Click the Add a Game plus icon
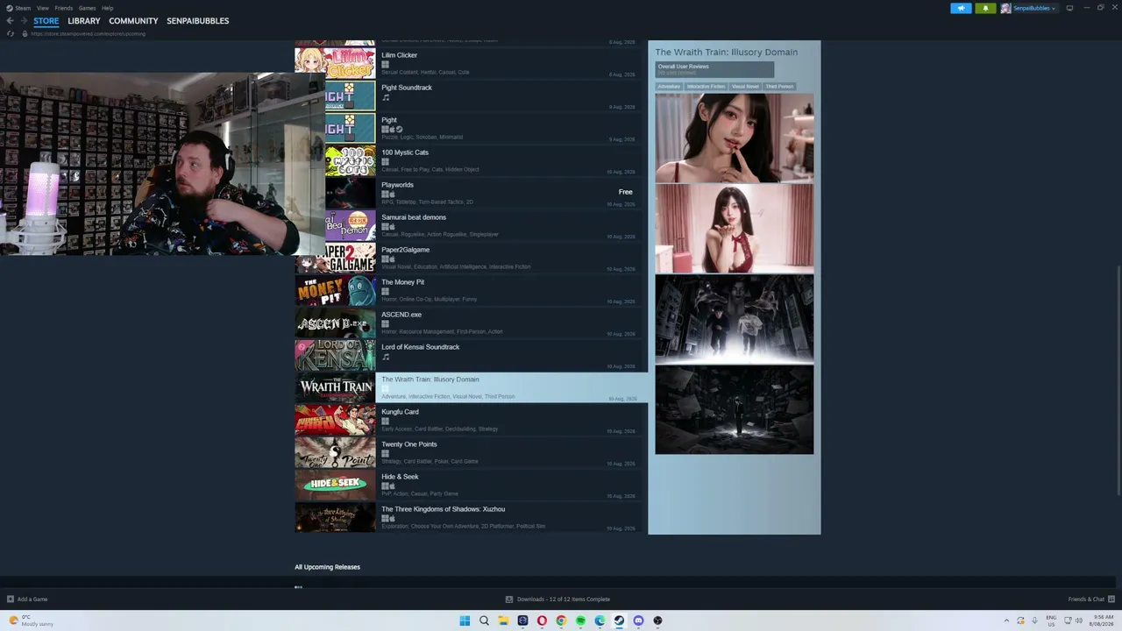Screen dimensions: 1122x631 click(11, 599)
